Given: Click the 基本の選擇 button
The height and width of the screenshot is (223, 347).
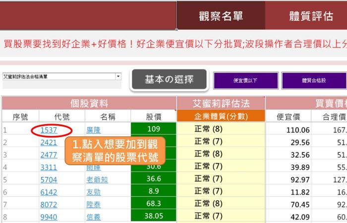Looking at the screenshot, I should (x=169, y=79).
